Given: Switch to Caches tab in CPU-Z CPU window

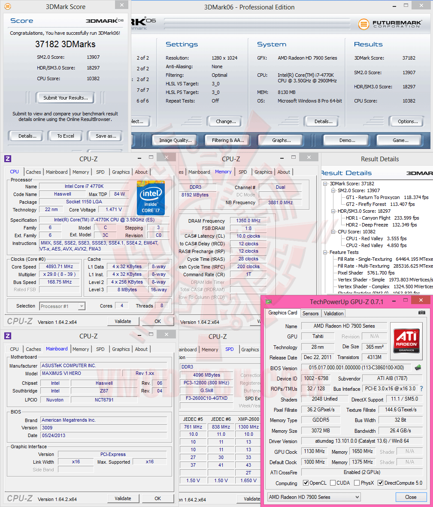Looking at the screenshot, I should coord(33,172).
